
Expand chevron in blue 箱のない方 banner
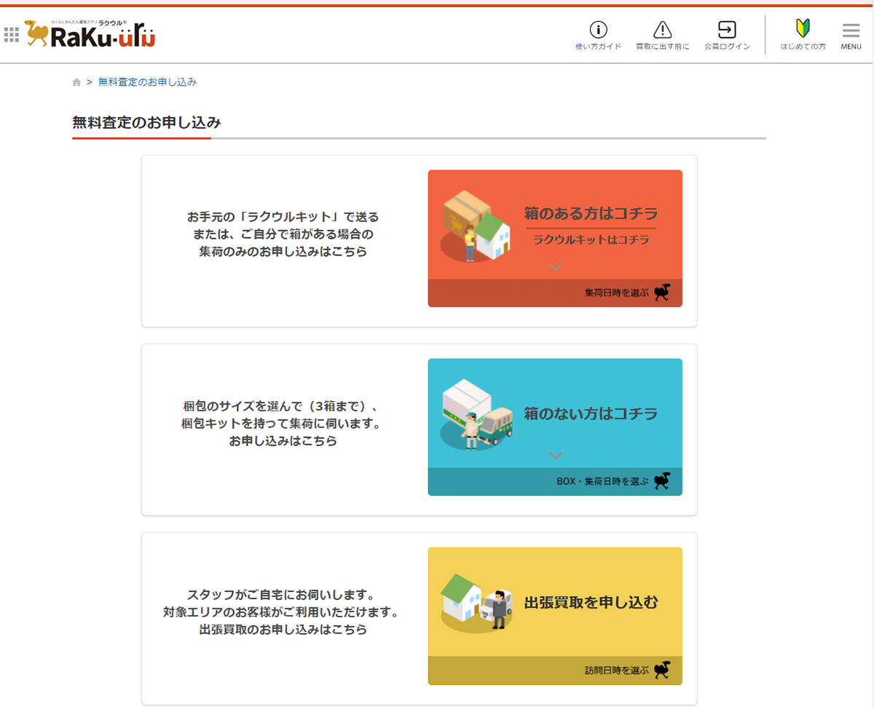click(556, 456)
